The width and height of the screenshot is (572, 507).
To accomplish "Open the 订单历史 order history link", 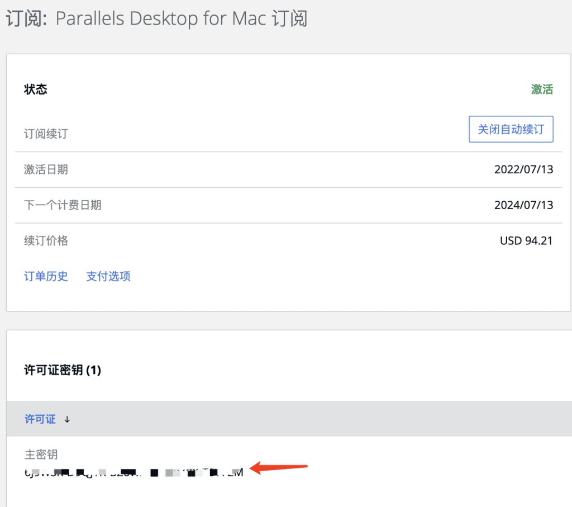I will 46,276.
